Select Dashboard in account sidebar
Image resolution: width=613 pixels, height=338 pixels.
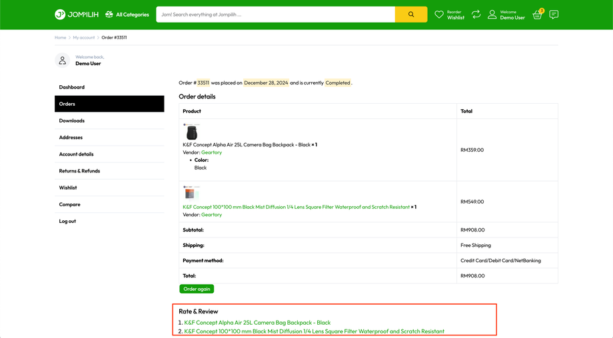(72, 87)
